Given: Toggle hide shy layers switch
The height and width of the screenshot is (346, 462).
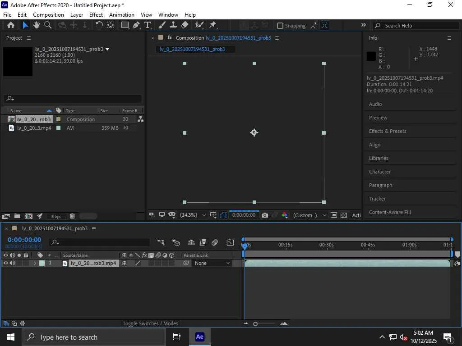Looking at the screenshot, I should click(x=191, y=242).
